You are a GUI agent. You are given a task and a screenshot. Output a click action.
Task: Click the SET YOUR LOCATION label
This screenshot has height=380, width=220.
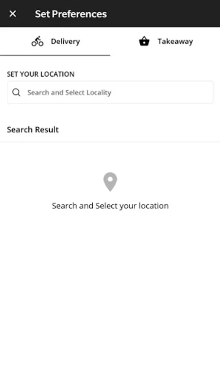click(x=40, y=74)
